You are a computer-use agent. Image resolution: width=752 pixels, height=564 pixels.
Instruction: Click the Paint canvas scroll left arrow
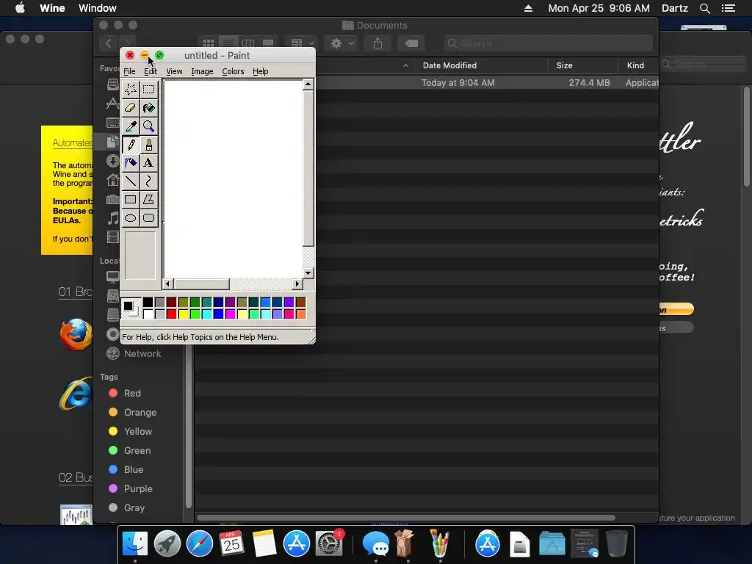pyautogui.click(x=167, y=284)
